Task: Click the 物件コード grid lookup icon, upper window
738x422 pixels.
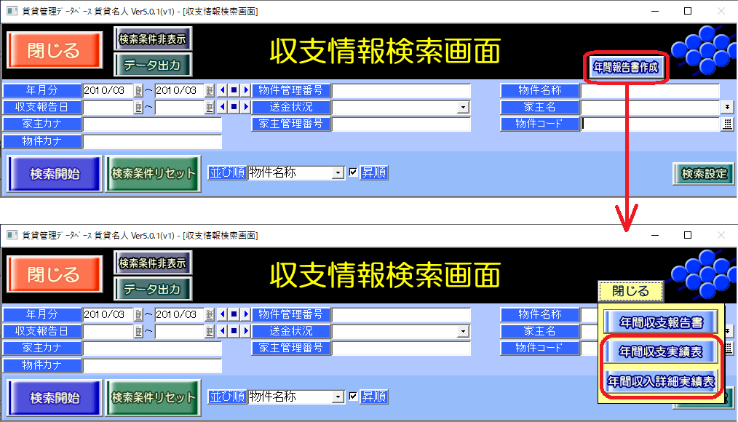Action: [x=726, y=124]
